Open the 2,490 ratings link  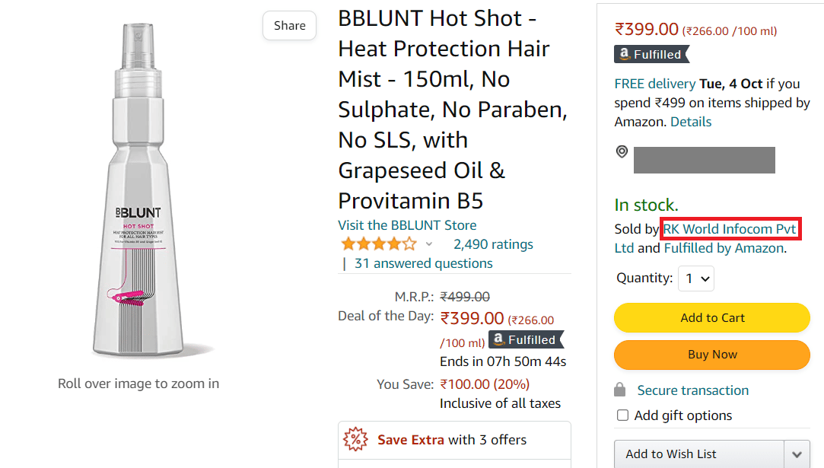click(493, 244)
